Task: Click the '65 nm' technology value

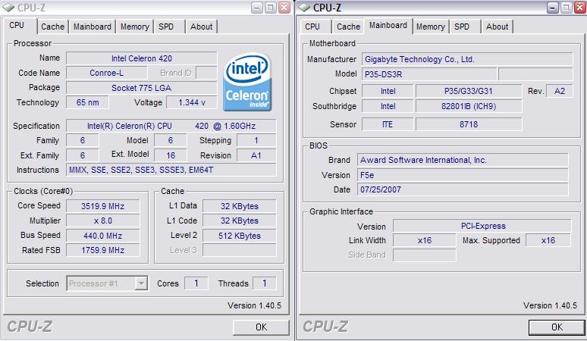Action: tap(88, 102)
